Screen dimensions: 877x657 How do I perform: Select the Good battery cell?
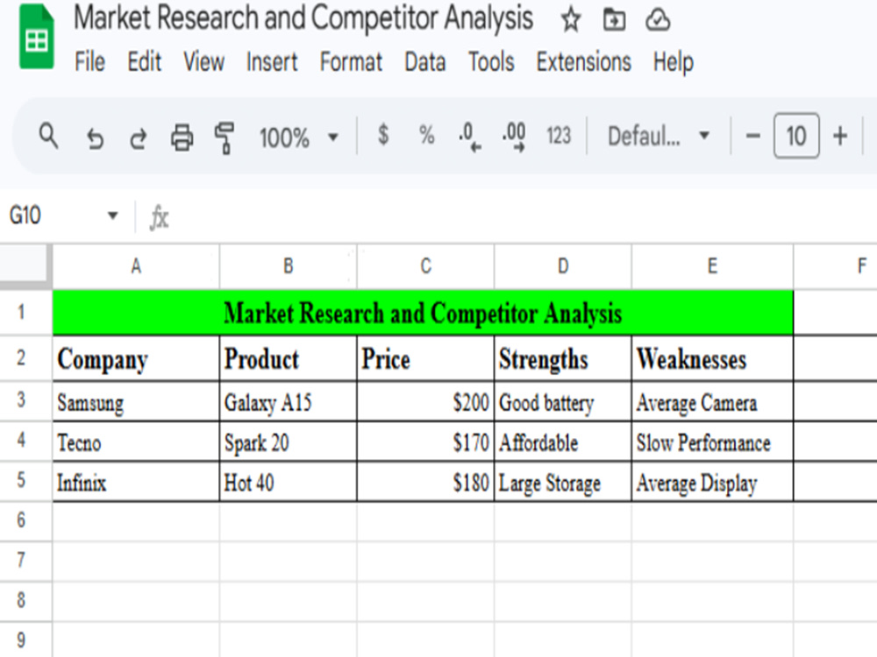coord(563,402)
